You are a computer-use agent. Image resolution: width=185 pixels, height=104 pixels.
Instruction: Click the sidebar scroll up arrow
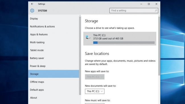[x=80, y=15]
